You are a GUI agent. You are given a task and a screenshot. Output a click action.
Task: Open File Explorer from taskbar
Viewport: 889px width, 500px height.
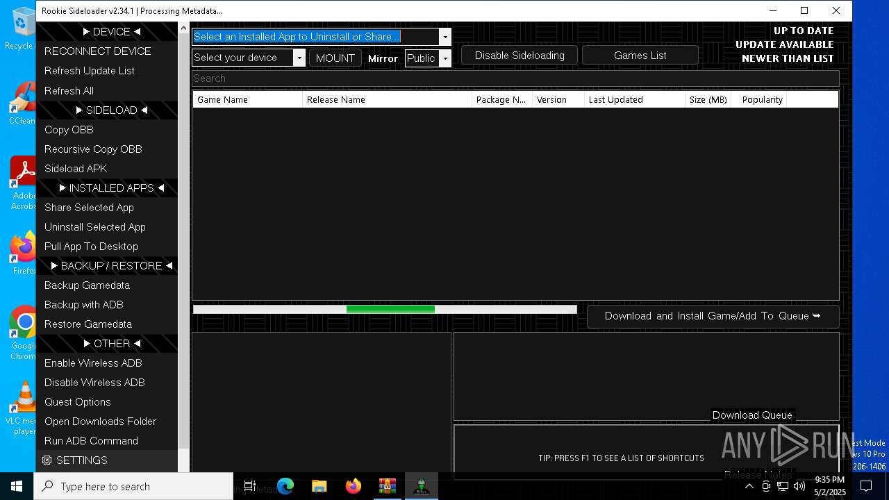point(319,486)
